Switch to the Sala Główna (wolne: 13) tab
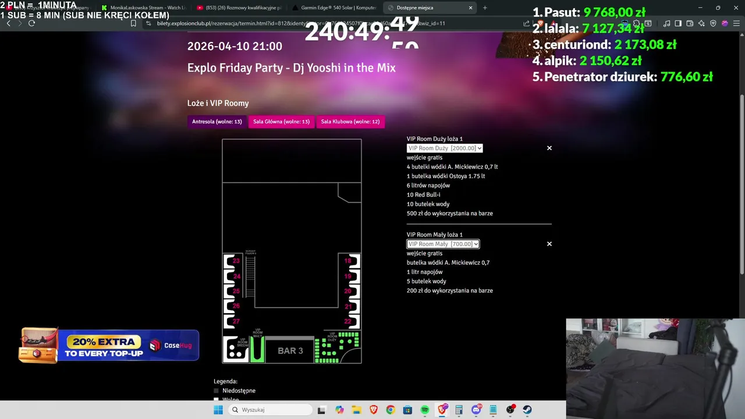The image size is (745, 419). [281, 122]
